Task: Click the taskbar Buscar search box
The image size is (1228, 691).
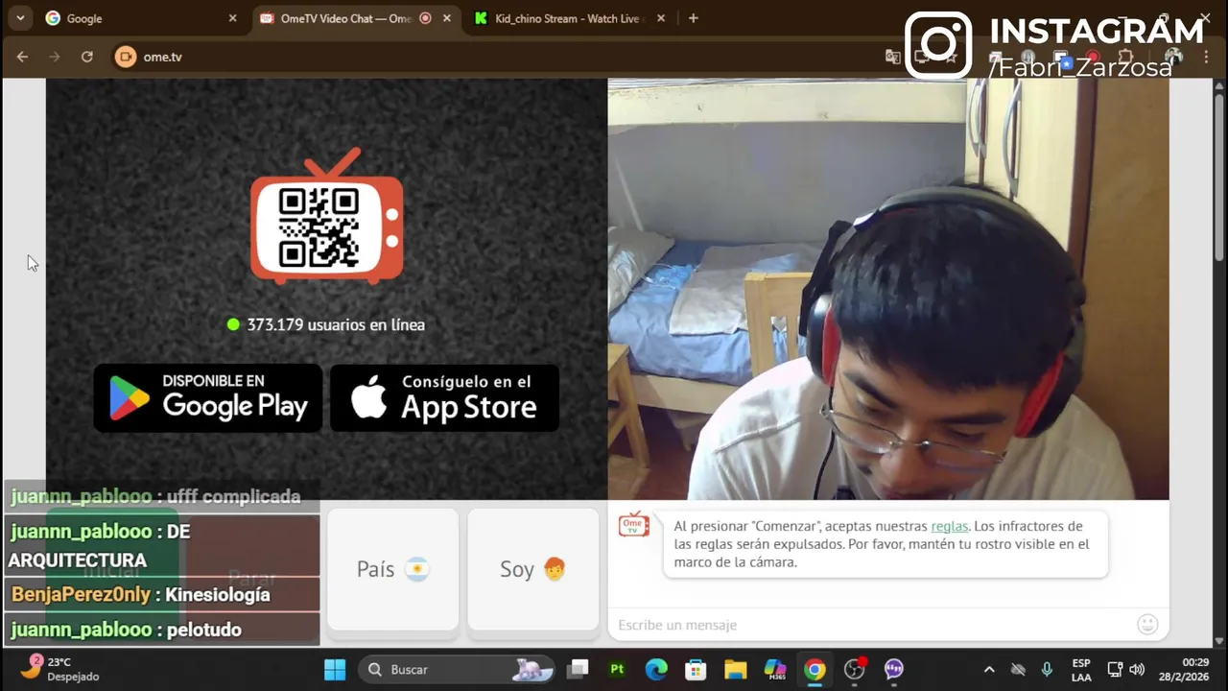Action: pyautogui.click(x=457, y=669)
